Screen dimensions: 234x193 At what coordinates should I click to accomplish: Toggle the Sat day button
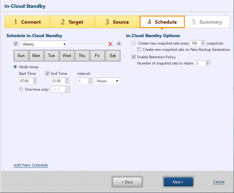click(113, 56)
